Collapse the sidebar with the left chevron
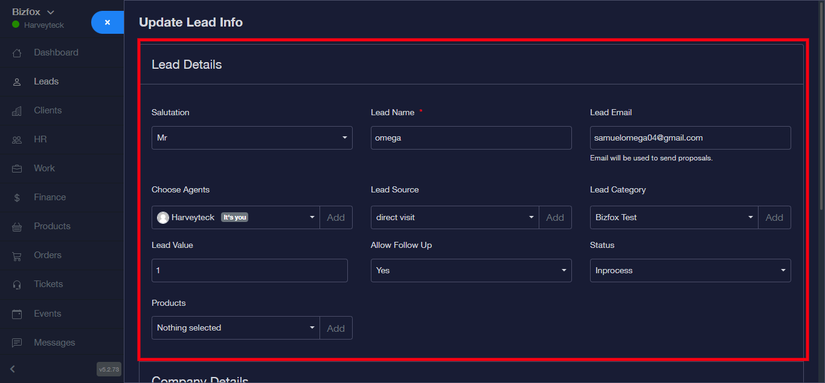 point(13,369)
